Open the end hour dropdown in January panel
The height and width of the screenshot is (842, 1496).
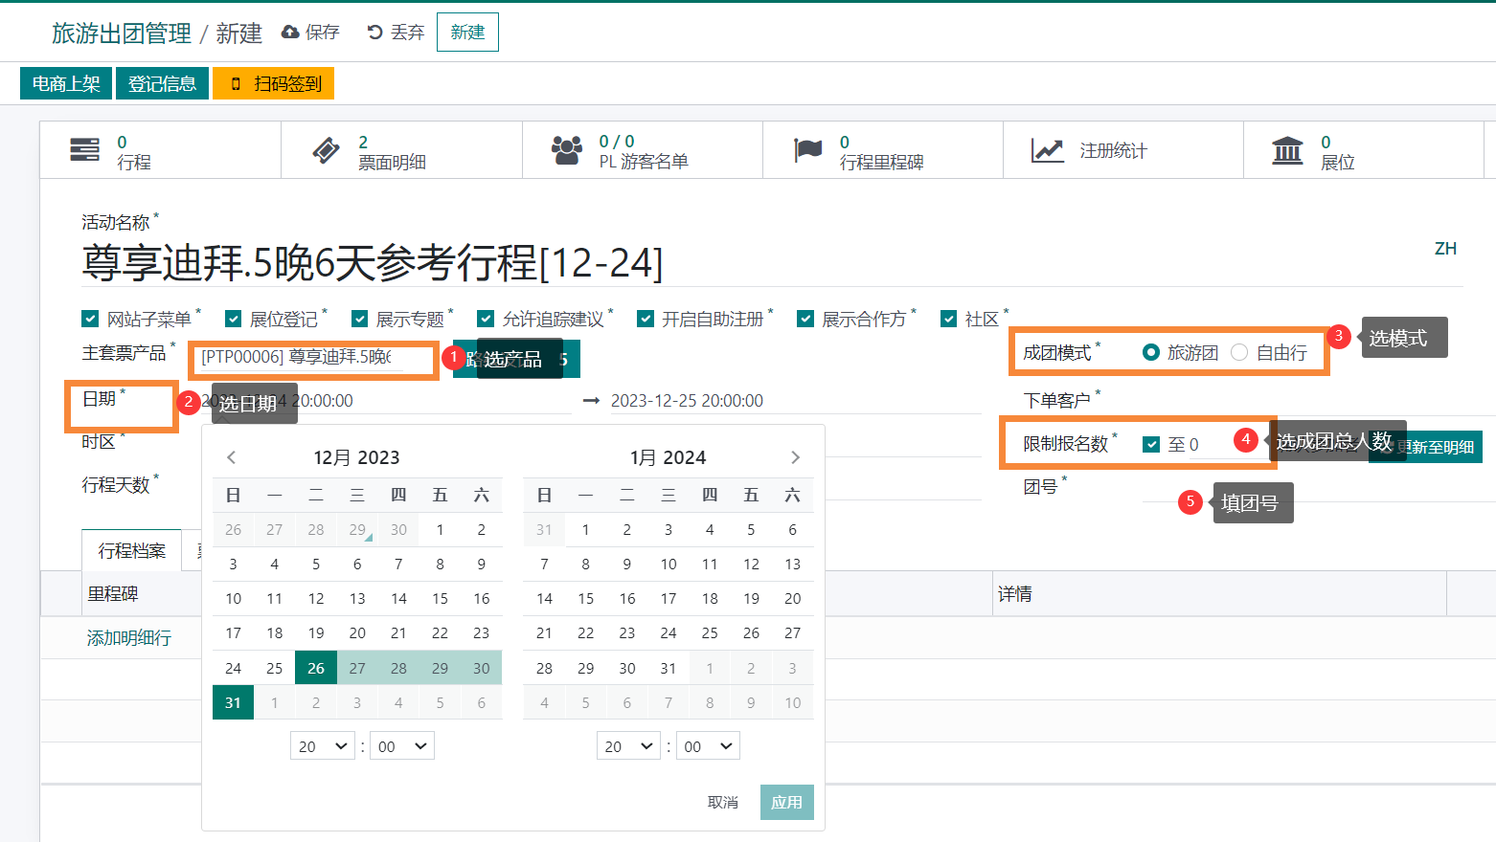629,746
